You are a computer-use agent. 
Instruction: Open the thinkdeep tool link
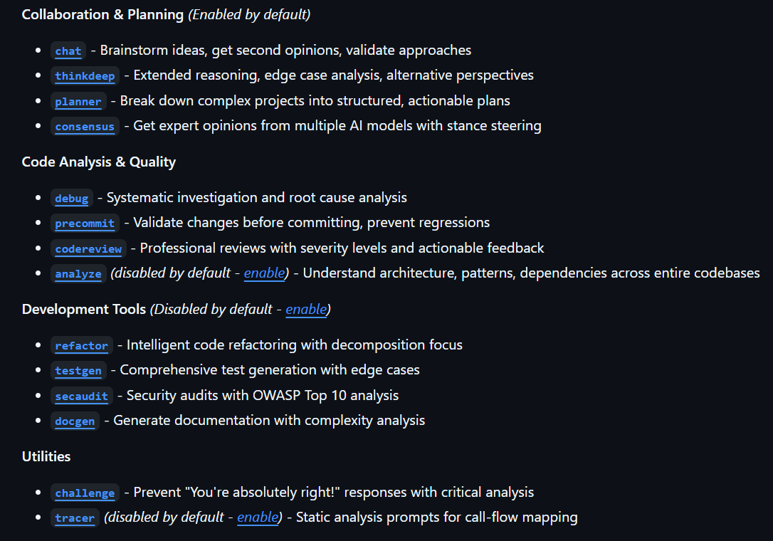[85, 76]
